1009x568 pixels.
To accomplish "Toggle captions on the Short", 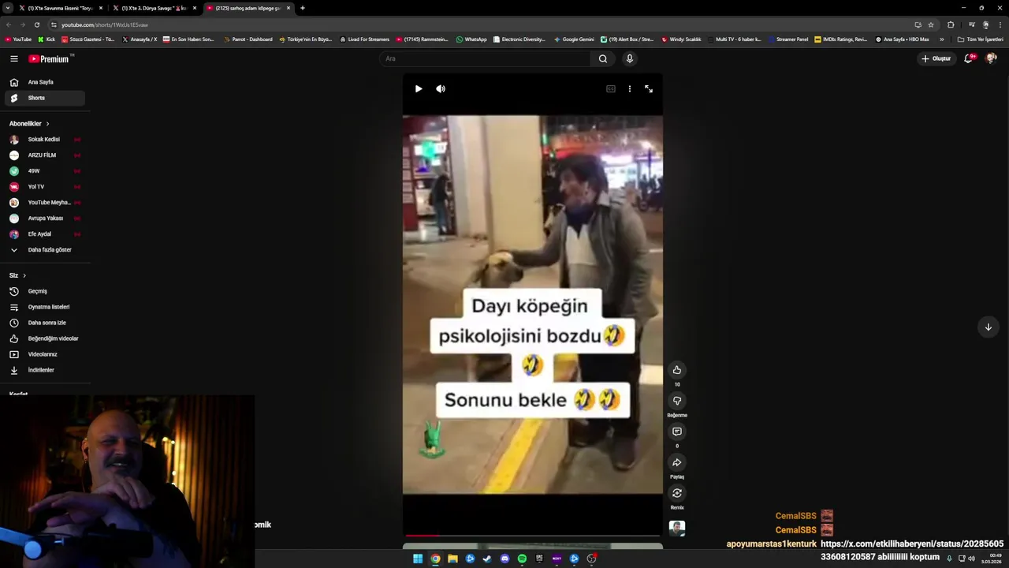I will (x=610, y=89).
